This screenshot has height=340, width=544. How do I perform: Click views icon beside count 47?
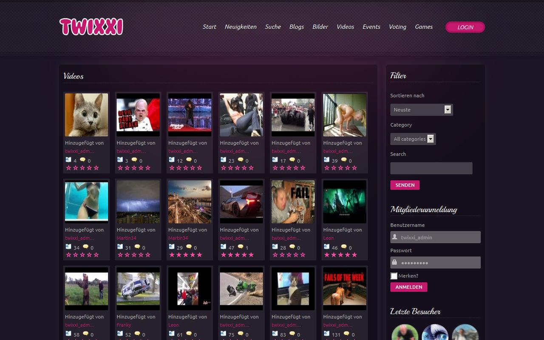click(223, 246)
